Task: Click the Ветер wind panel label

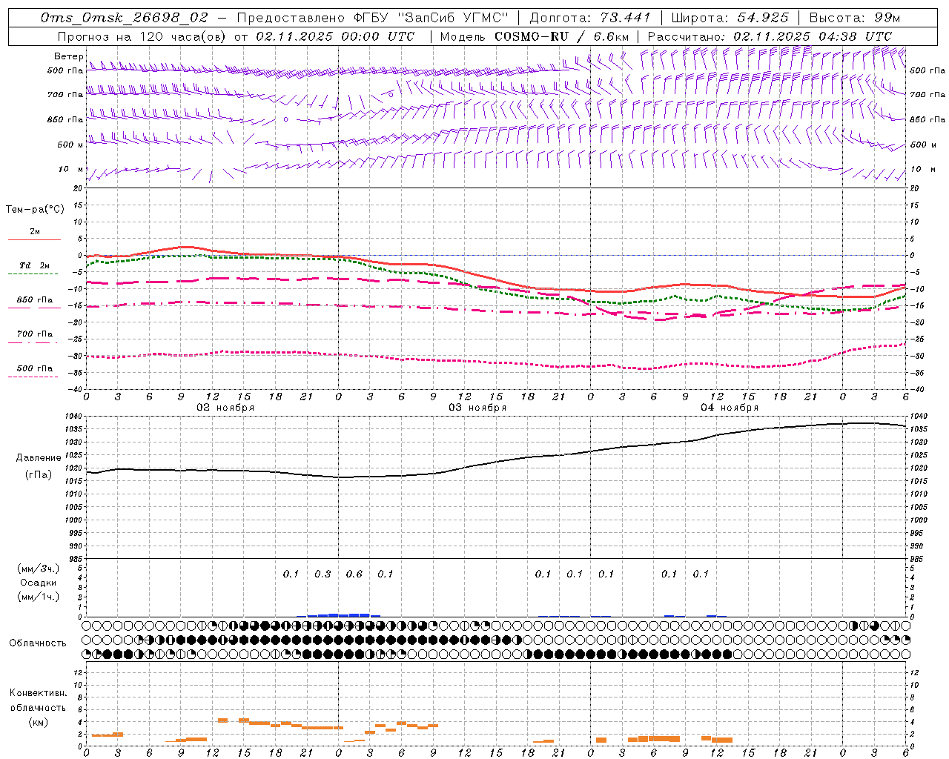Action: click(68, 56)
